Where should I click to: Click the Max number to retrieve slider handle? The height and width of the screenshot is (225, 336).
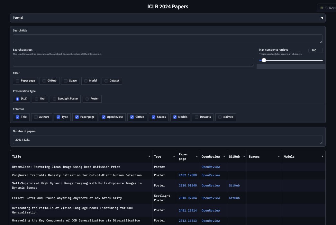264,60
